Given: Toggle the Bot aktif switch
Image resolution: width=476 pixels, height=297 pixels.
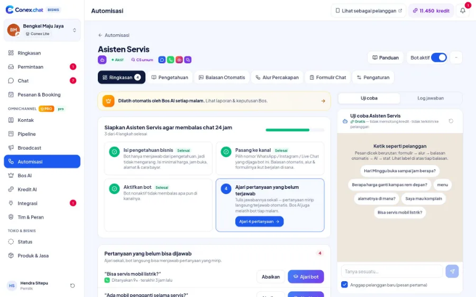Looking at the screenshot, I should [439, 58].
